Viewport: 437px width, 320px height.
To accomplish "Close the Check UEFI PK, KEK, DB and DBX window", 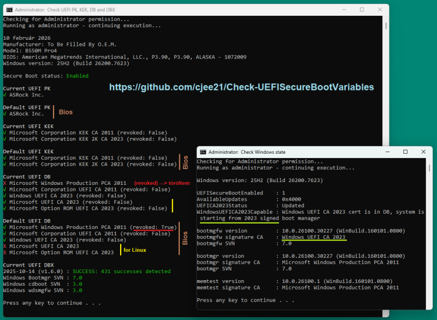I will (x=380, y=9).
